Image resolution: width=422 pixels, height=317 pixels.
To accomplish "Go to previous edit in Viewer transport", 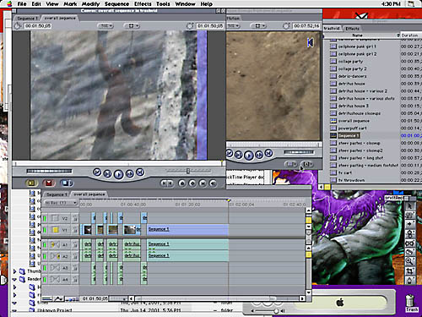I will point(230,153).
